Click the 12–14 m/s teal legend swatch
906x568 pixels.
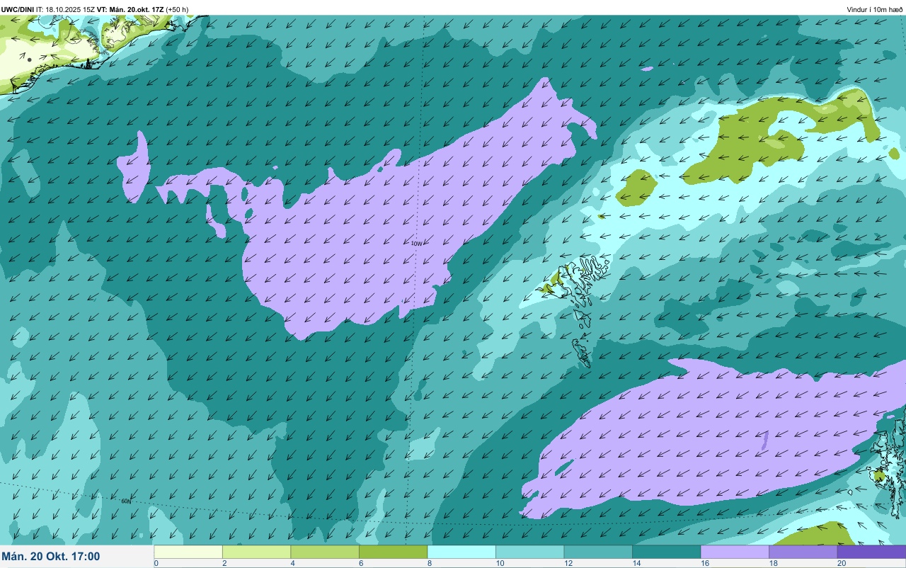598,552
